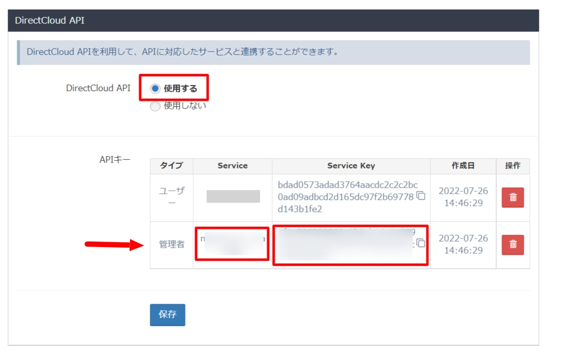This screenshot has height=355, width=562.
Task: Click the API description info banner
Action: (x=274, y=52)
